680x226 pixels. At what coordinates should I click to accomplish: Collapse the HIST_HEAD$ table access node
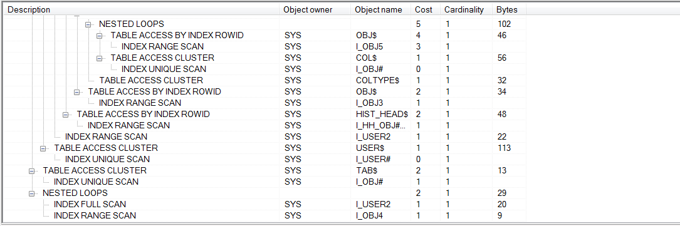coord(66,115)
